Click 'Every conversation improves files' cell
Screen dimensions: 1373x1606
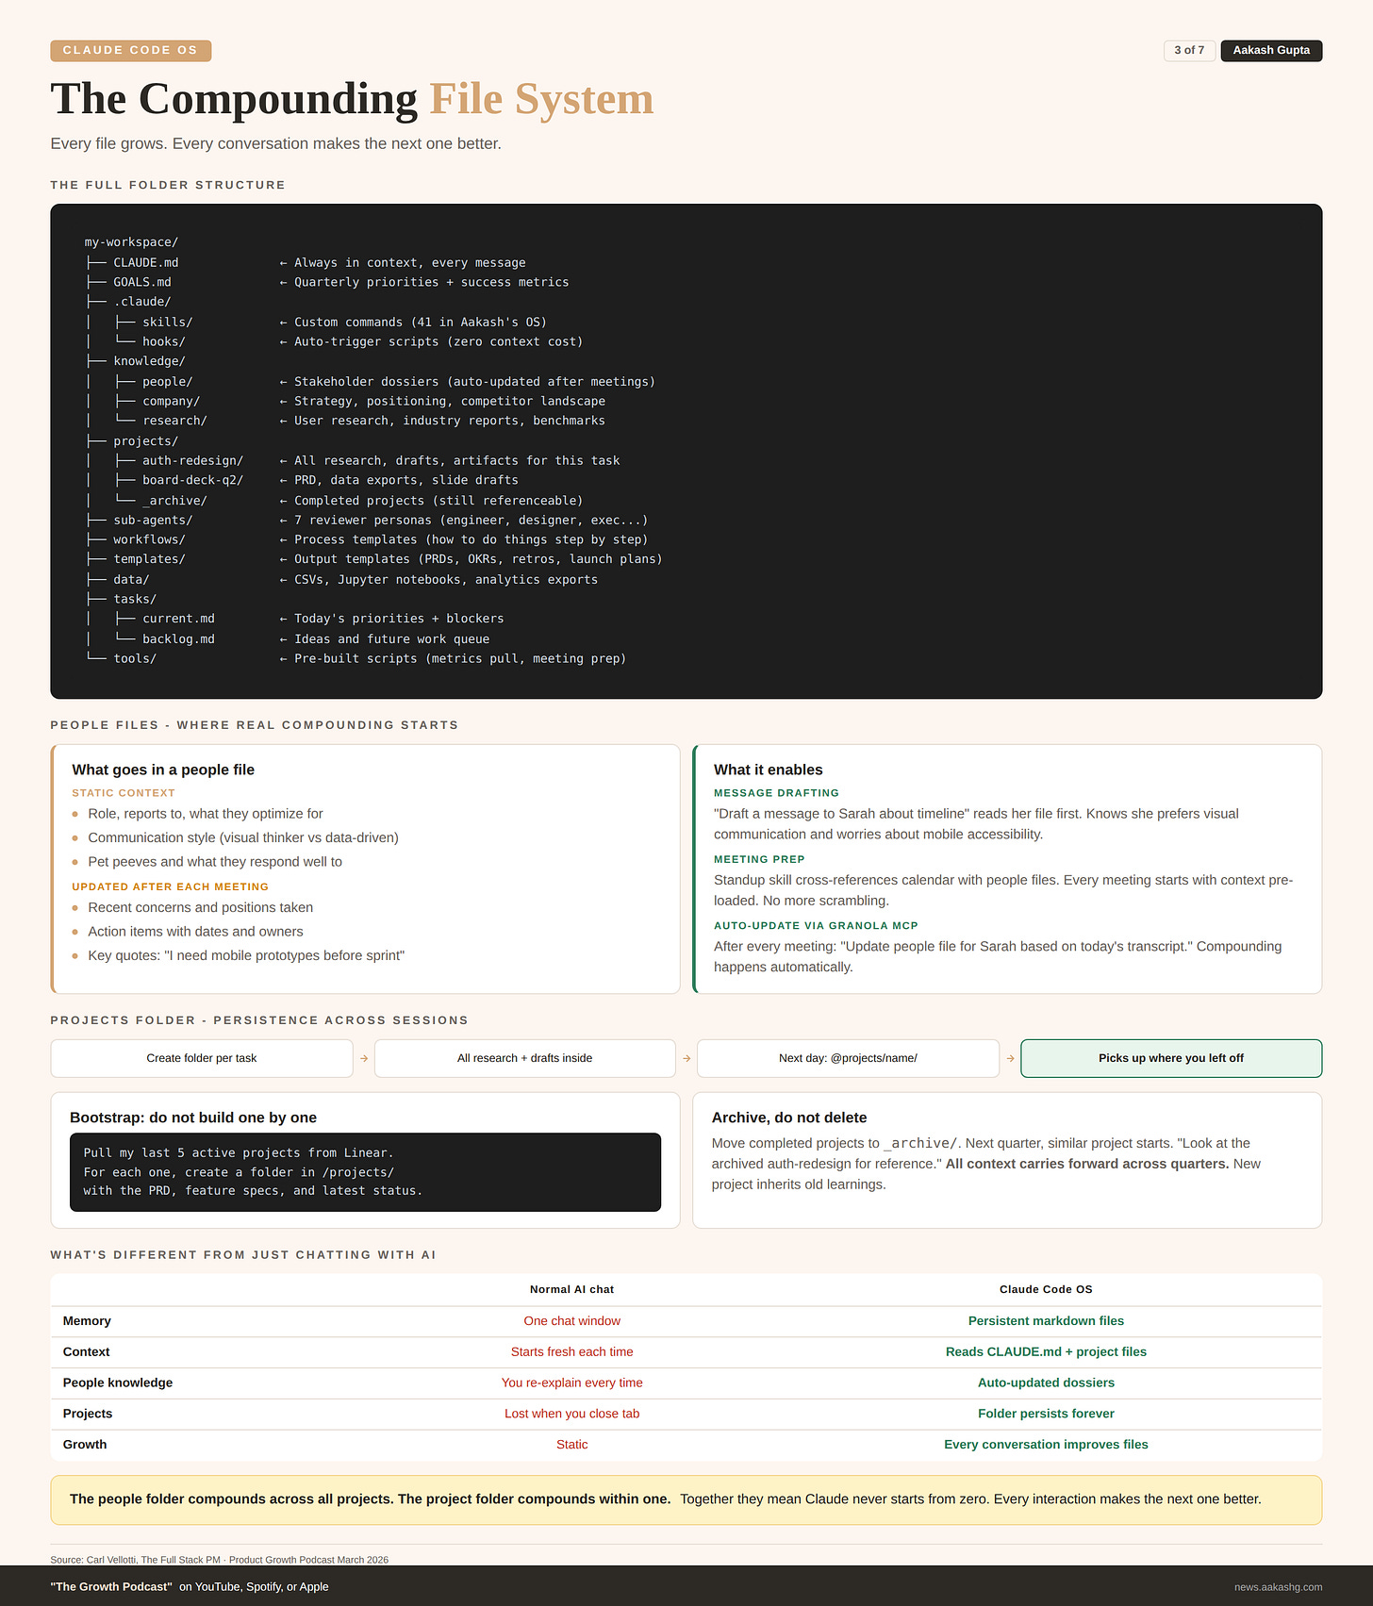(1046, 1444)
